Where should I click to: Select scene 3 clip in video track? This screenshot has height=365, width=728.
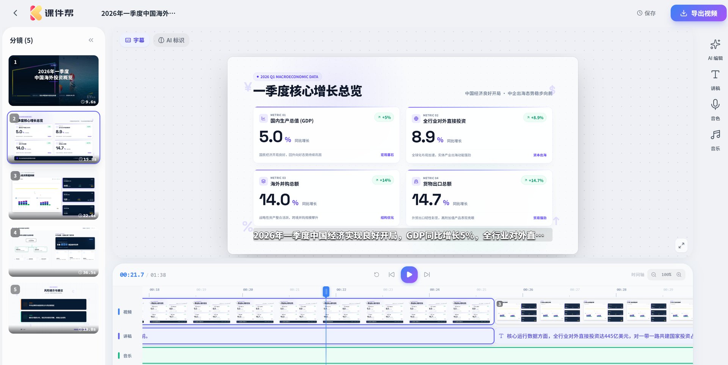point(594,312)
